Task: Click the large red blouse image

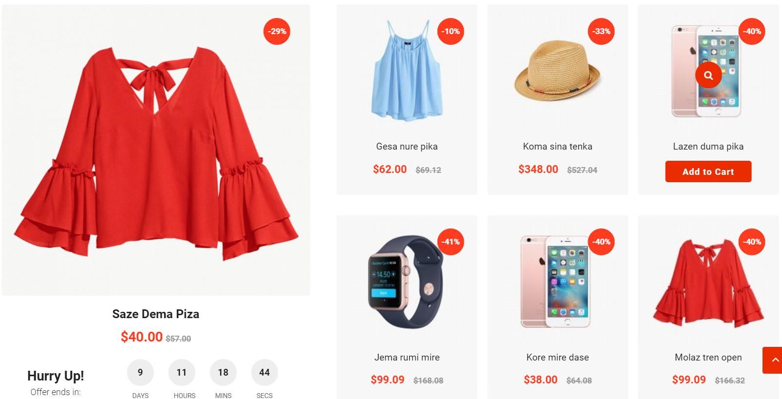Action: tap(156, 151)
